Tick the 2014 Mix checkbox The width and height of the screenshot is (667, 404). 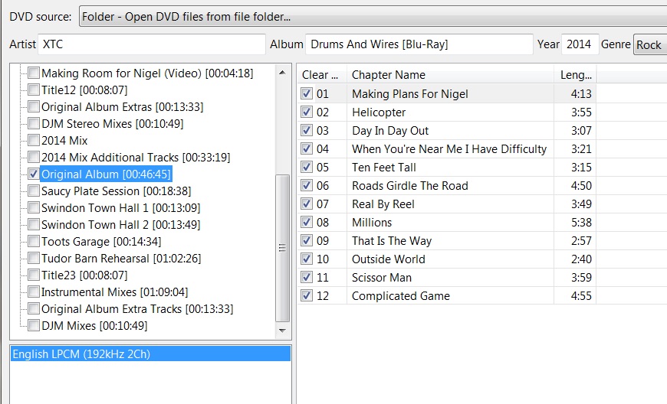click(34, 140)
